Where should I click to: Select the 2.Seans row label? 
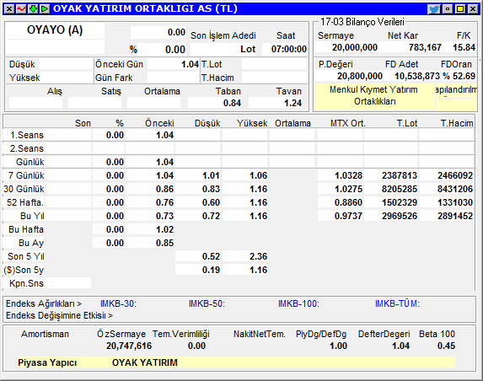point(27,148)
